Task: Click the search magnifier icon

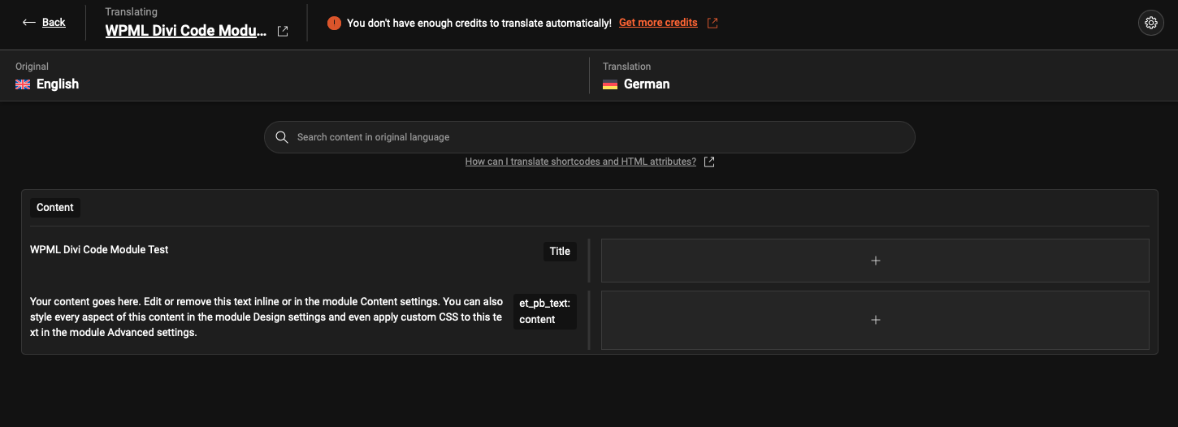Action: pos(282,137)
